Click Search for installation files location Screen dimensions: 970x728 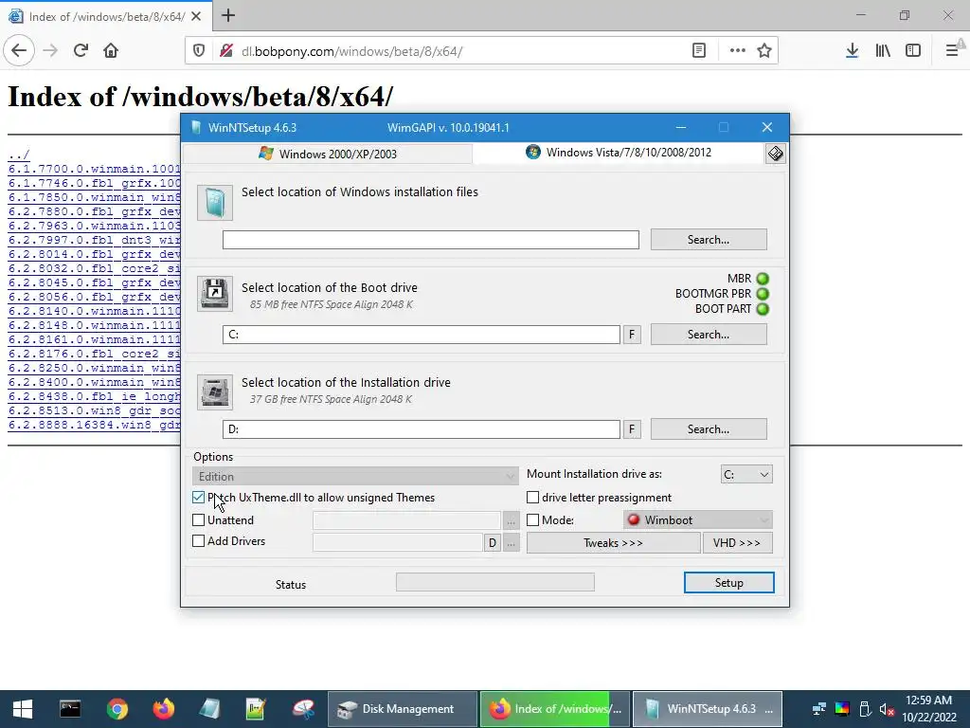pos(709,240)
